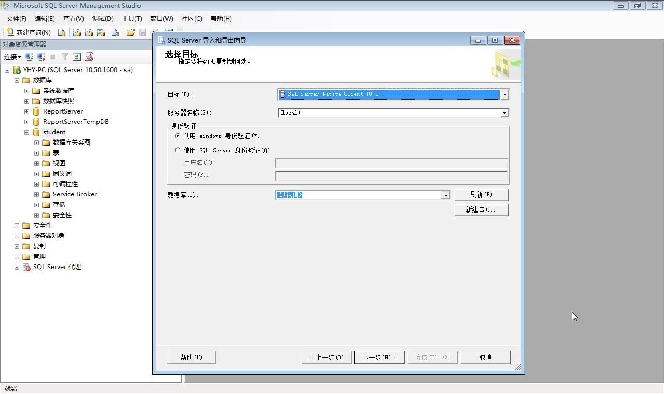Viewport: 664px width, 394px height.
Task: Expand the 表 tables folder
Action: (36, 153)
